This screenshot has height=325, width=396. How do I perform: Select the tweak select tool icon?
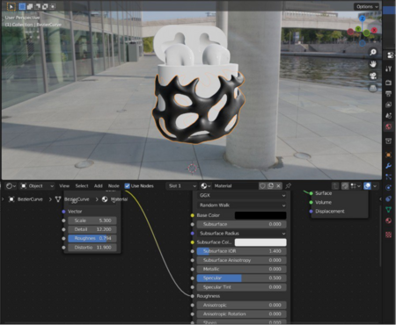tap(11, 6)
